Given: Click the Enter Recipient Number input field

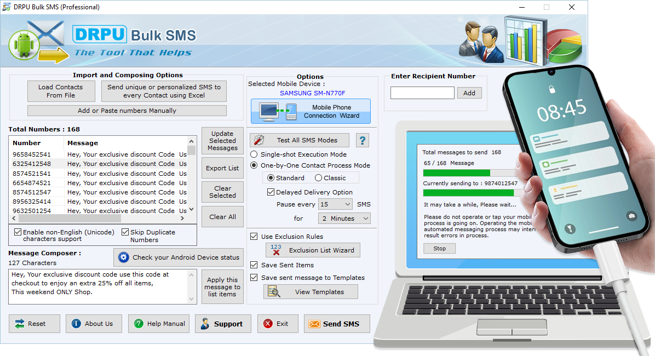Looking at the screenshot, I should click(422, 93).
